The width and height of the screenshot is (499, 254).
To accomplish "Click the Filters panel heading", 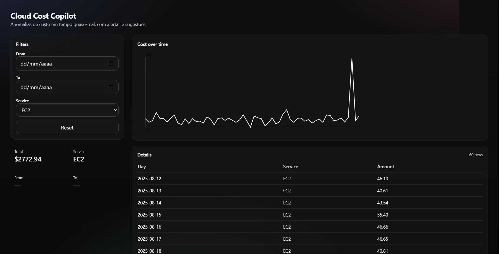I will (x=22, y=44).
